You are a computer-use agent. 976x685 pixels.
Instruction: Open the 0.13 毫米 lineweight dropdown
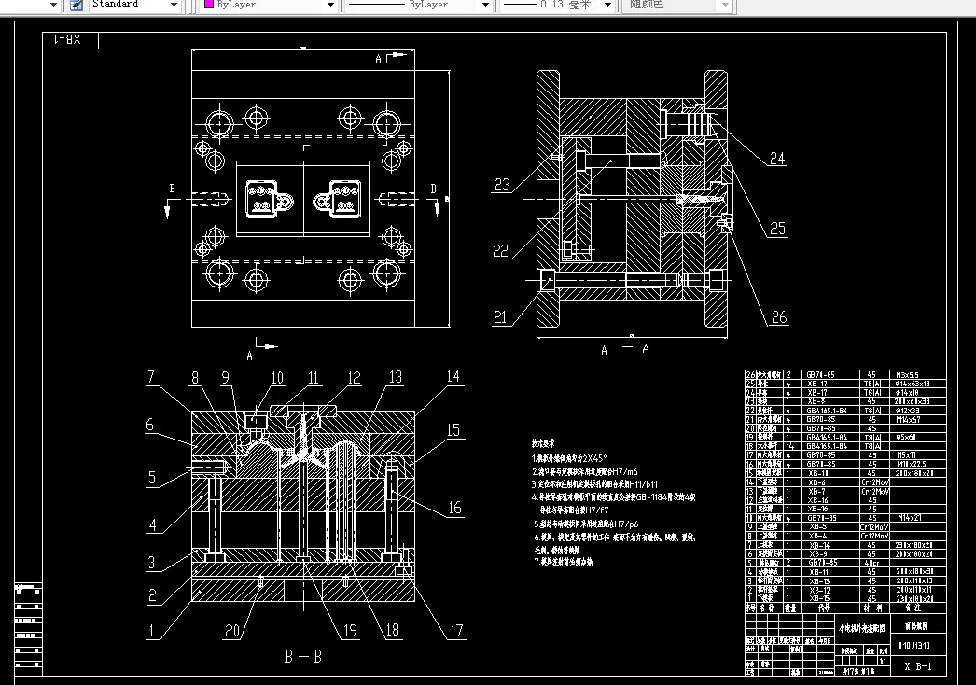pos(608,5)
